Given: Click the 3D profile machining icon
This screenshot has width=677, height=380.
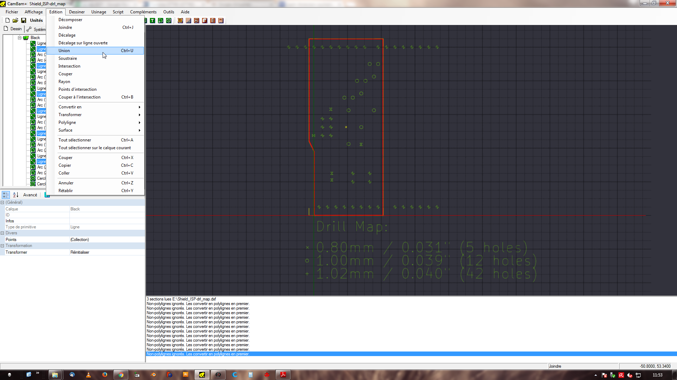Looking at the screenshot, I should 205,21.
